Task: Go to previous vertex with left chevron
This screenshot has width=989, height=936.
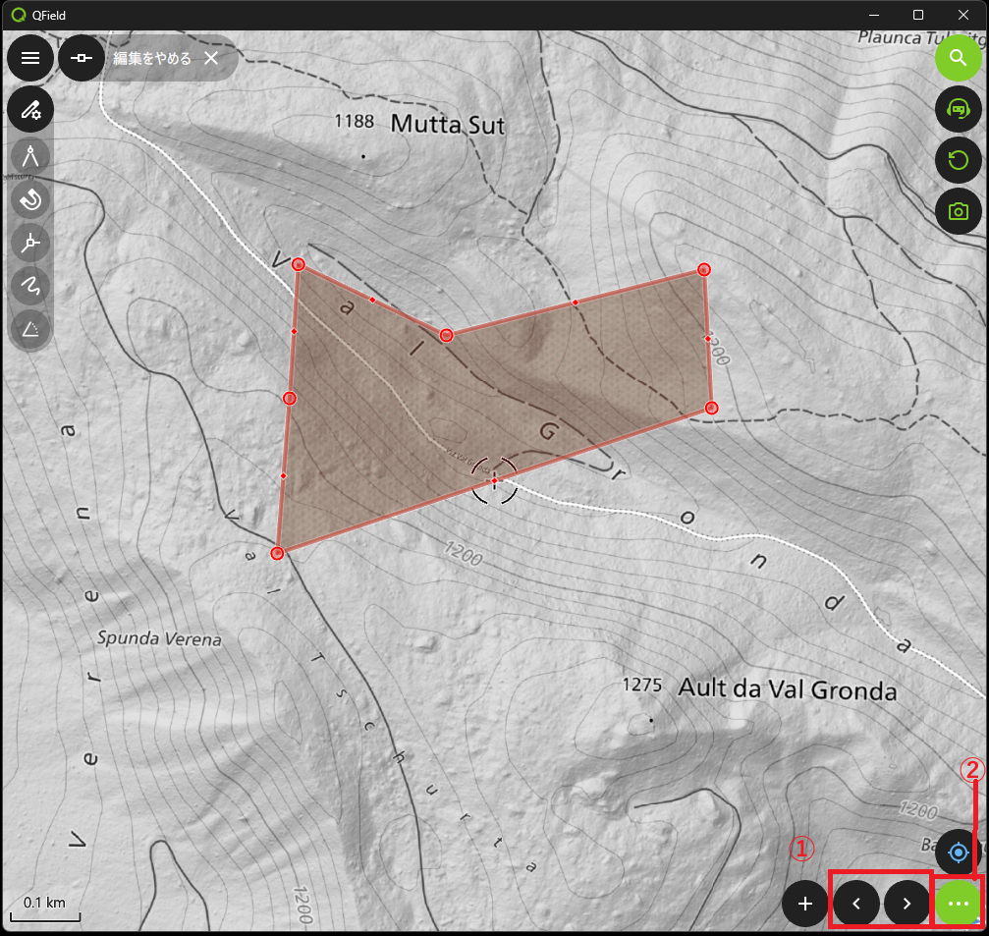Action: pos(856,904)
